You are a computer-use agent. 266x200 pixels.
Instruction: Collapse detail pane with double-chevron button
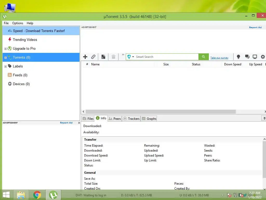click(264, 118)
